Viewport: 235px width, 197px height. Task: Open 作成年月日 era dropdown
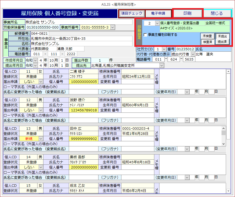coord(36,60)
